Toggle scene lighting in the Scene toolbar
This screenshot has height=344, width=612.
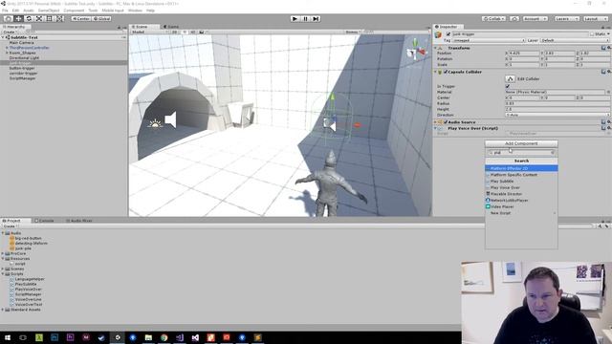click(x=185, y=32)
